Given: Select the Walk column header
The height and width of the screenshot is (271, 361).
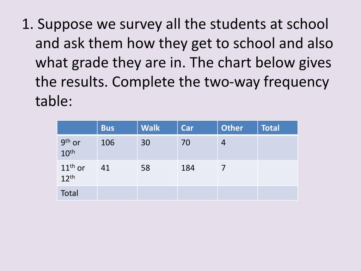Looking at the screenshot, I should (x=157, y=128).
